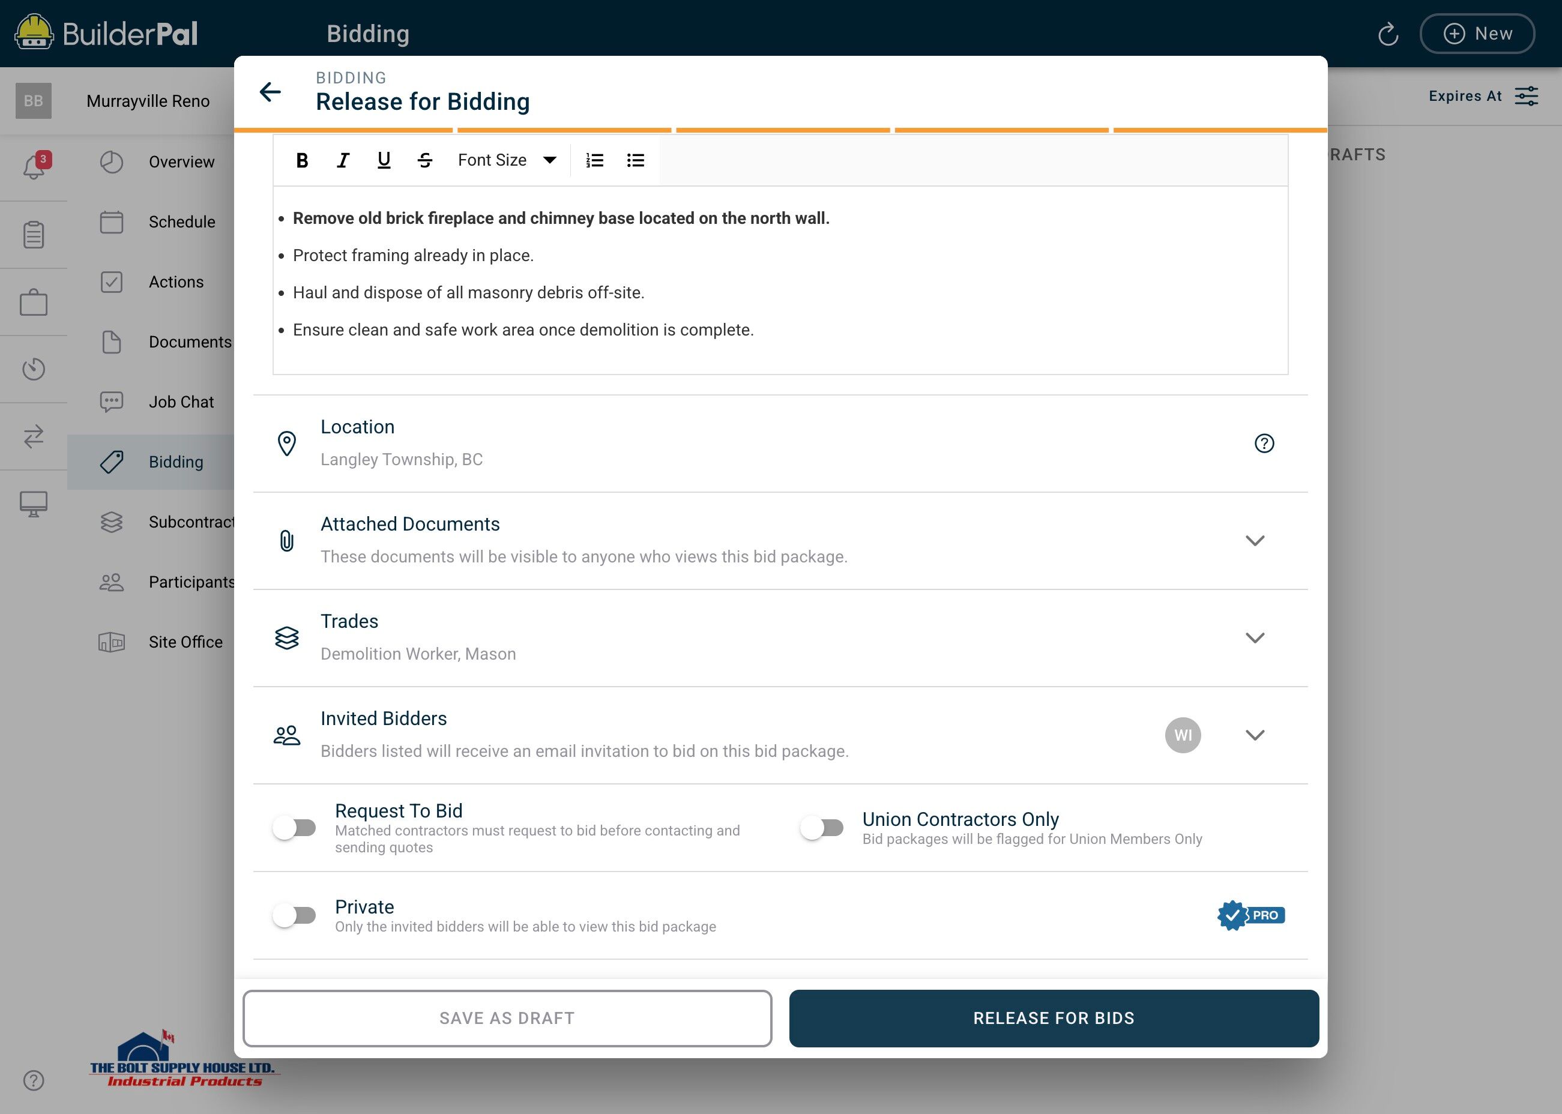Insert a numbered list
The height and width of the screenshot is (1114, 1562).
(594, 160)
